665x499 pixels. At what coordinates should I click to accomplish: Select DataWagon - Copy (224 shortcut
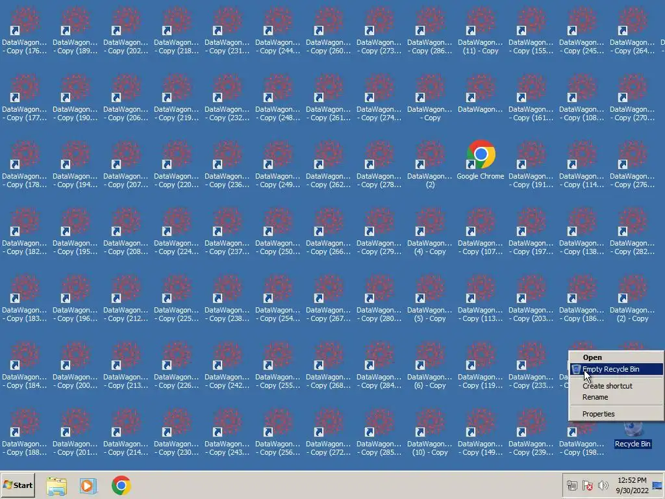click(177, 232)
